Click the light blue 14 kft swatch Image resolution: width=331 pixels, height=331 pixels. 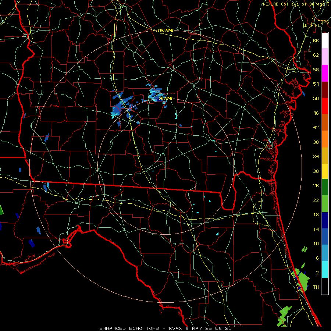pyautogui.click(x=325, y=253)
